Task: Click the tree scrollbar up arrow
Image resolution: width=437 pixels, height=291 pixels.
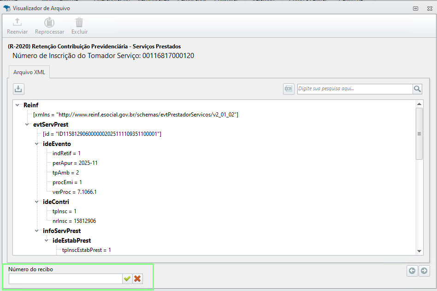Action: pos(419,104)
